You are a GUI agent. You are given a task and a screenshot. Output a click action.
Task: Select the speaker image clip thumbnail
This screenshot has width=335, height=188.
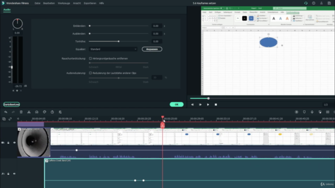pyautogui.click(x=33, y=143)
